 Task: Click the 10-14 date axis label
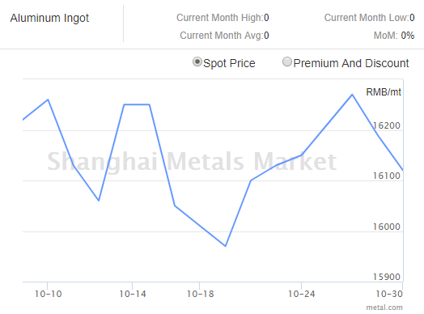click(x=133, y=294)
